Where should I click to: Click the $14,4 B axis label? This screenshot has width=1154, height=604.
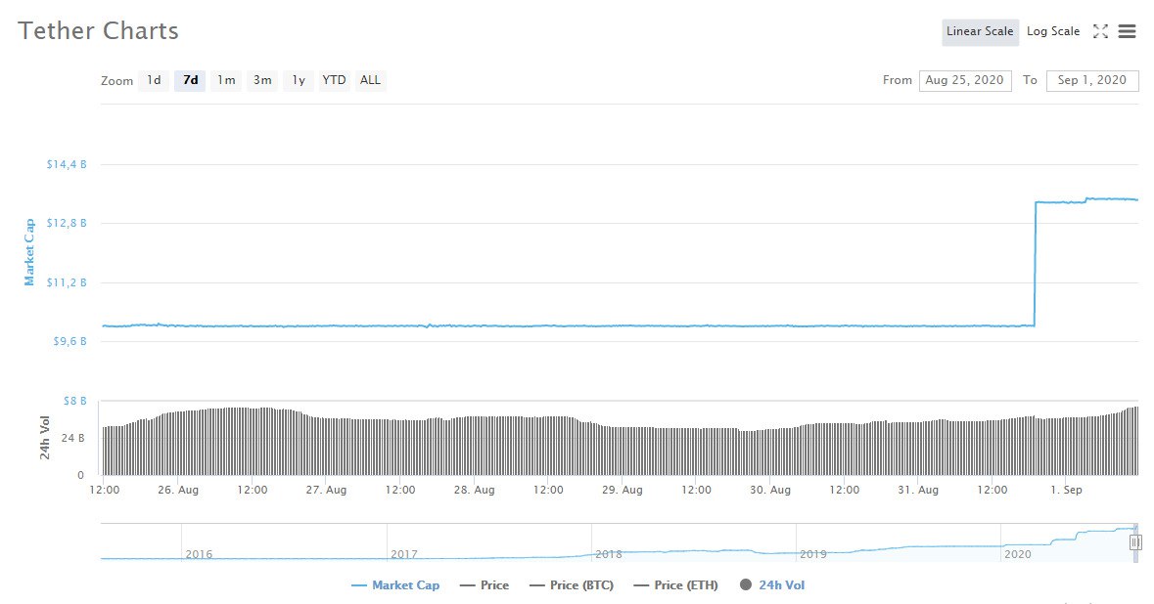[67, 164]
